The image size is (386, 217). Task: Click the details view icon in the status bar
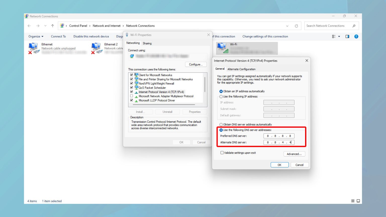pyautogui.click(x=353, y=201)
